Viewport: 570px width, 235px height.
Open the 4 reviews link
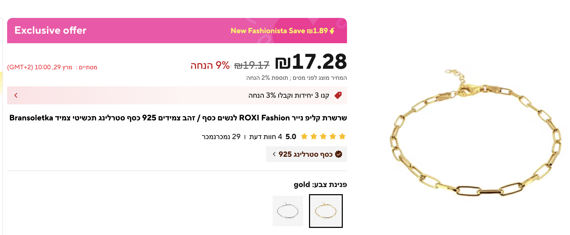click(265, 137)
